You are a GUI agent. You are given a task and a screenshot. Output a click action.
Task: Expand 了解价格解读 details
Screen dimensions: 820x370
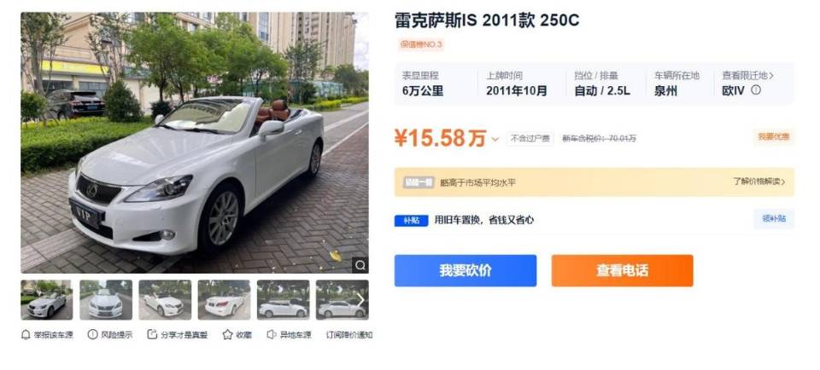click(758, 182)
